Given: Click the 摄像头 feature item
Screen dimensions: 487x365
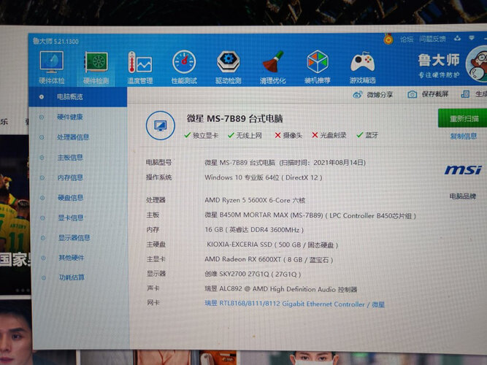Looking at the screenshot, I should (288, 135).
